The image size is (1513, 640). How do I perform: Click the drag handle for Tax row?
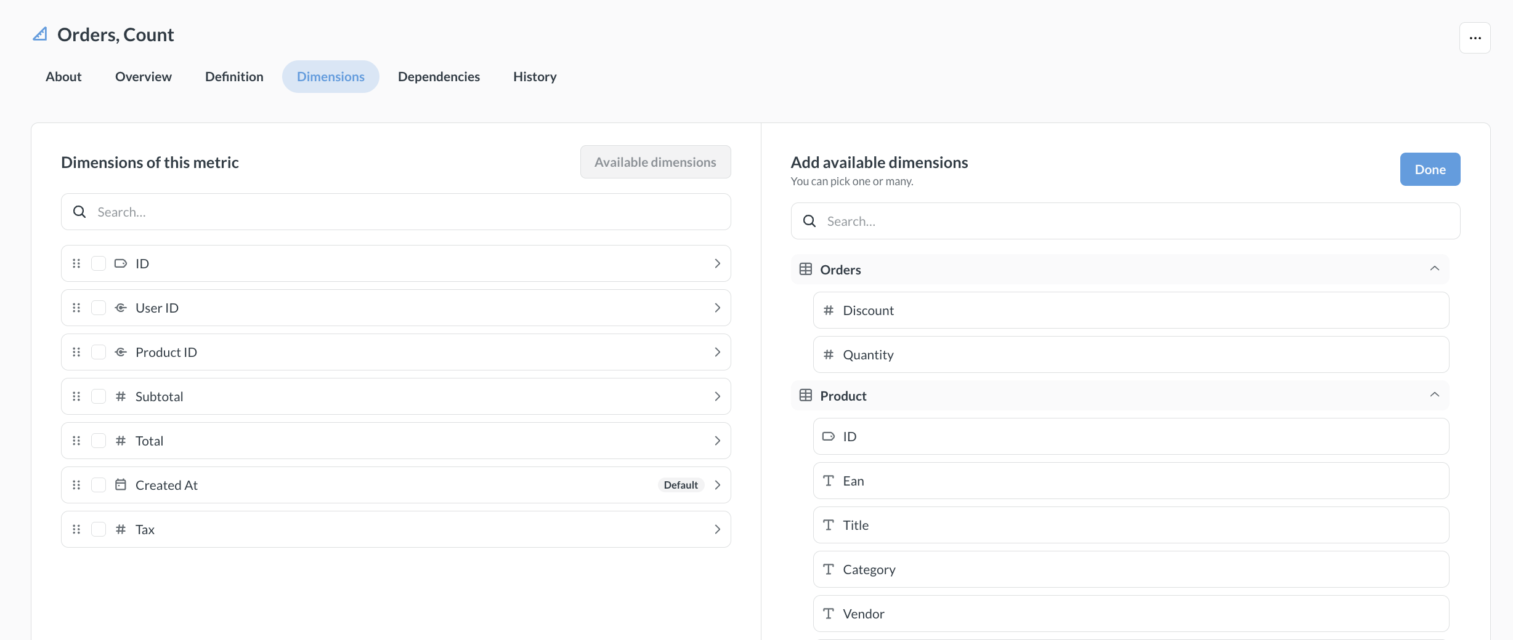[76, 529]
